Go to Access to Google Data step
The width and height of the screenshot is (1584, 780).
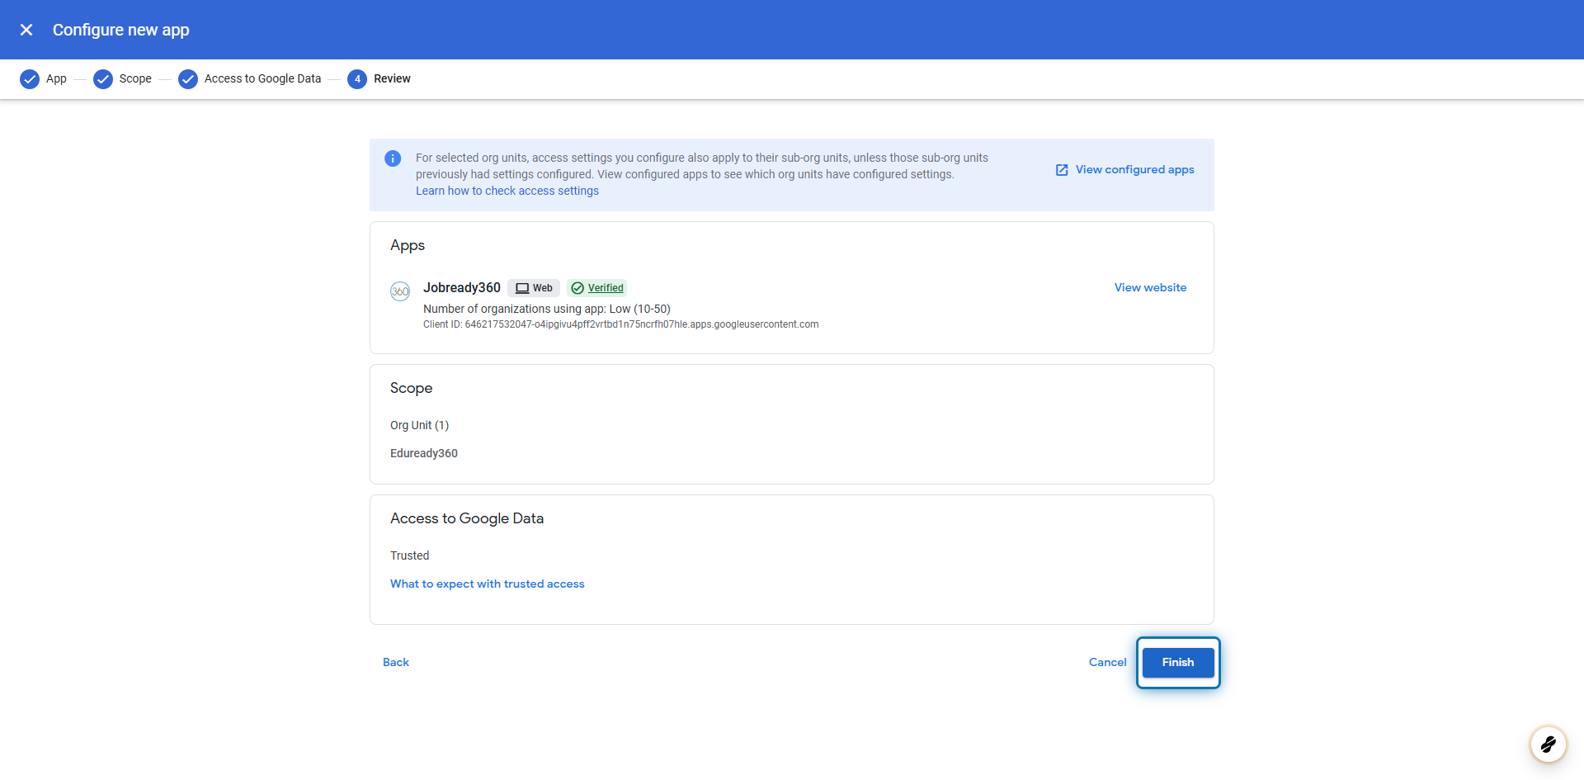click(x=262, y=78)
